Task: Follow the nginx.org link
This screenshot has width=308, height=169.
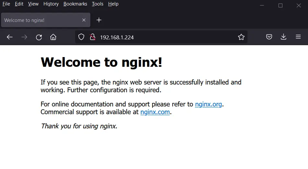Action: pyautogui.click(x=209, y=104)
